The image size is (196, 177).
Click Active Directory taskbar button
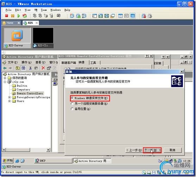pyautogui.click(x=92, y=161)
